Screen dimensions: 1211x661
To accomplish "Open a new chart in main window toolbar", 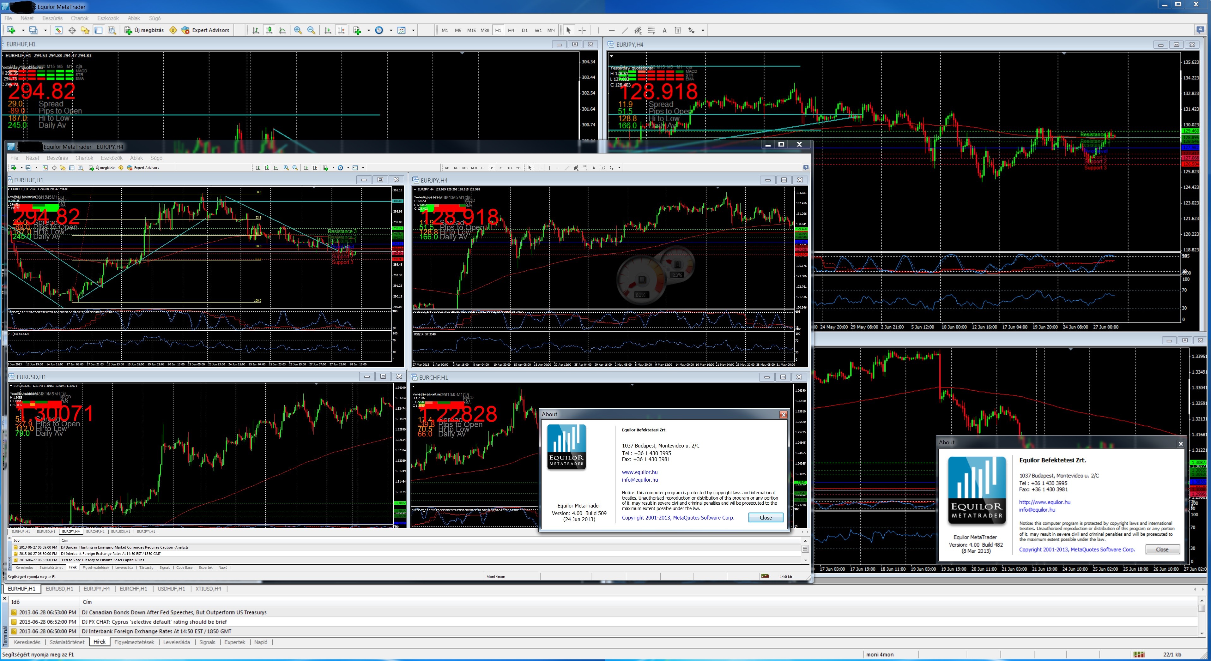I will [11, 30].
